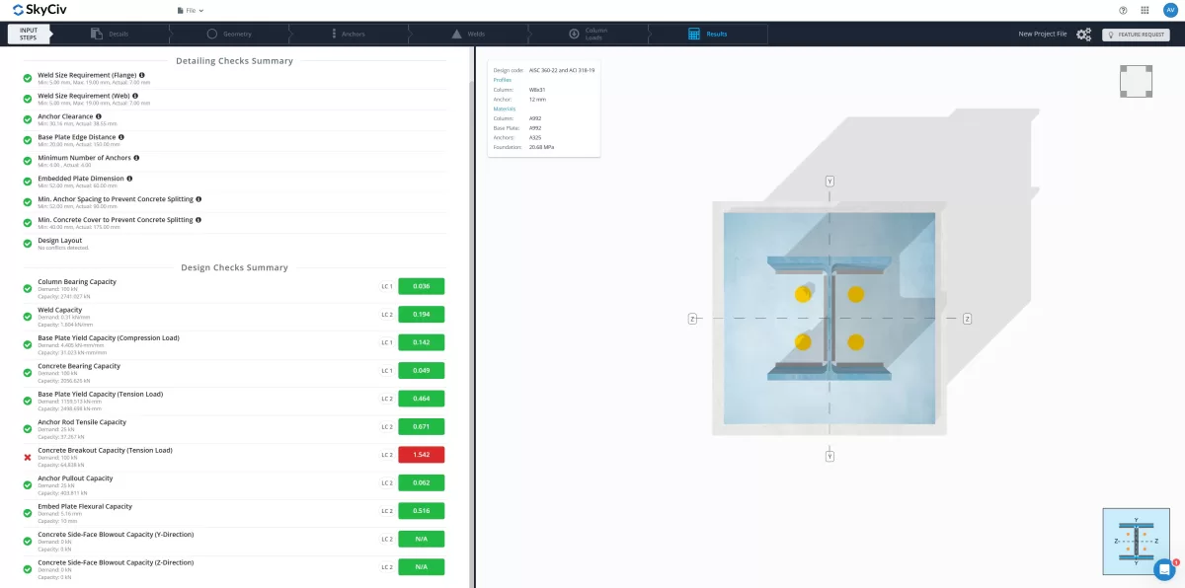Open the apps grid icon
Viewport: 1185px width, 588px height.
click(1145, 10)
